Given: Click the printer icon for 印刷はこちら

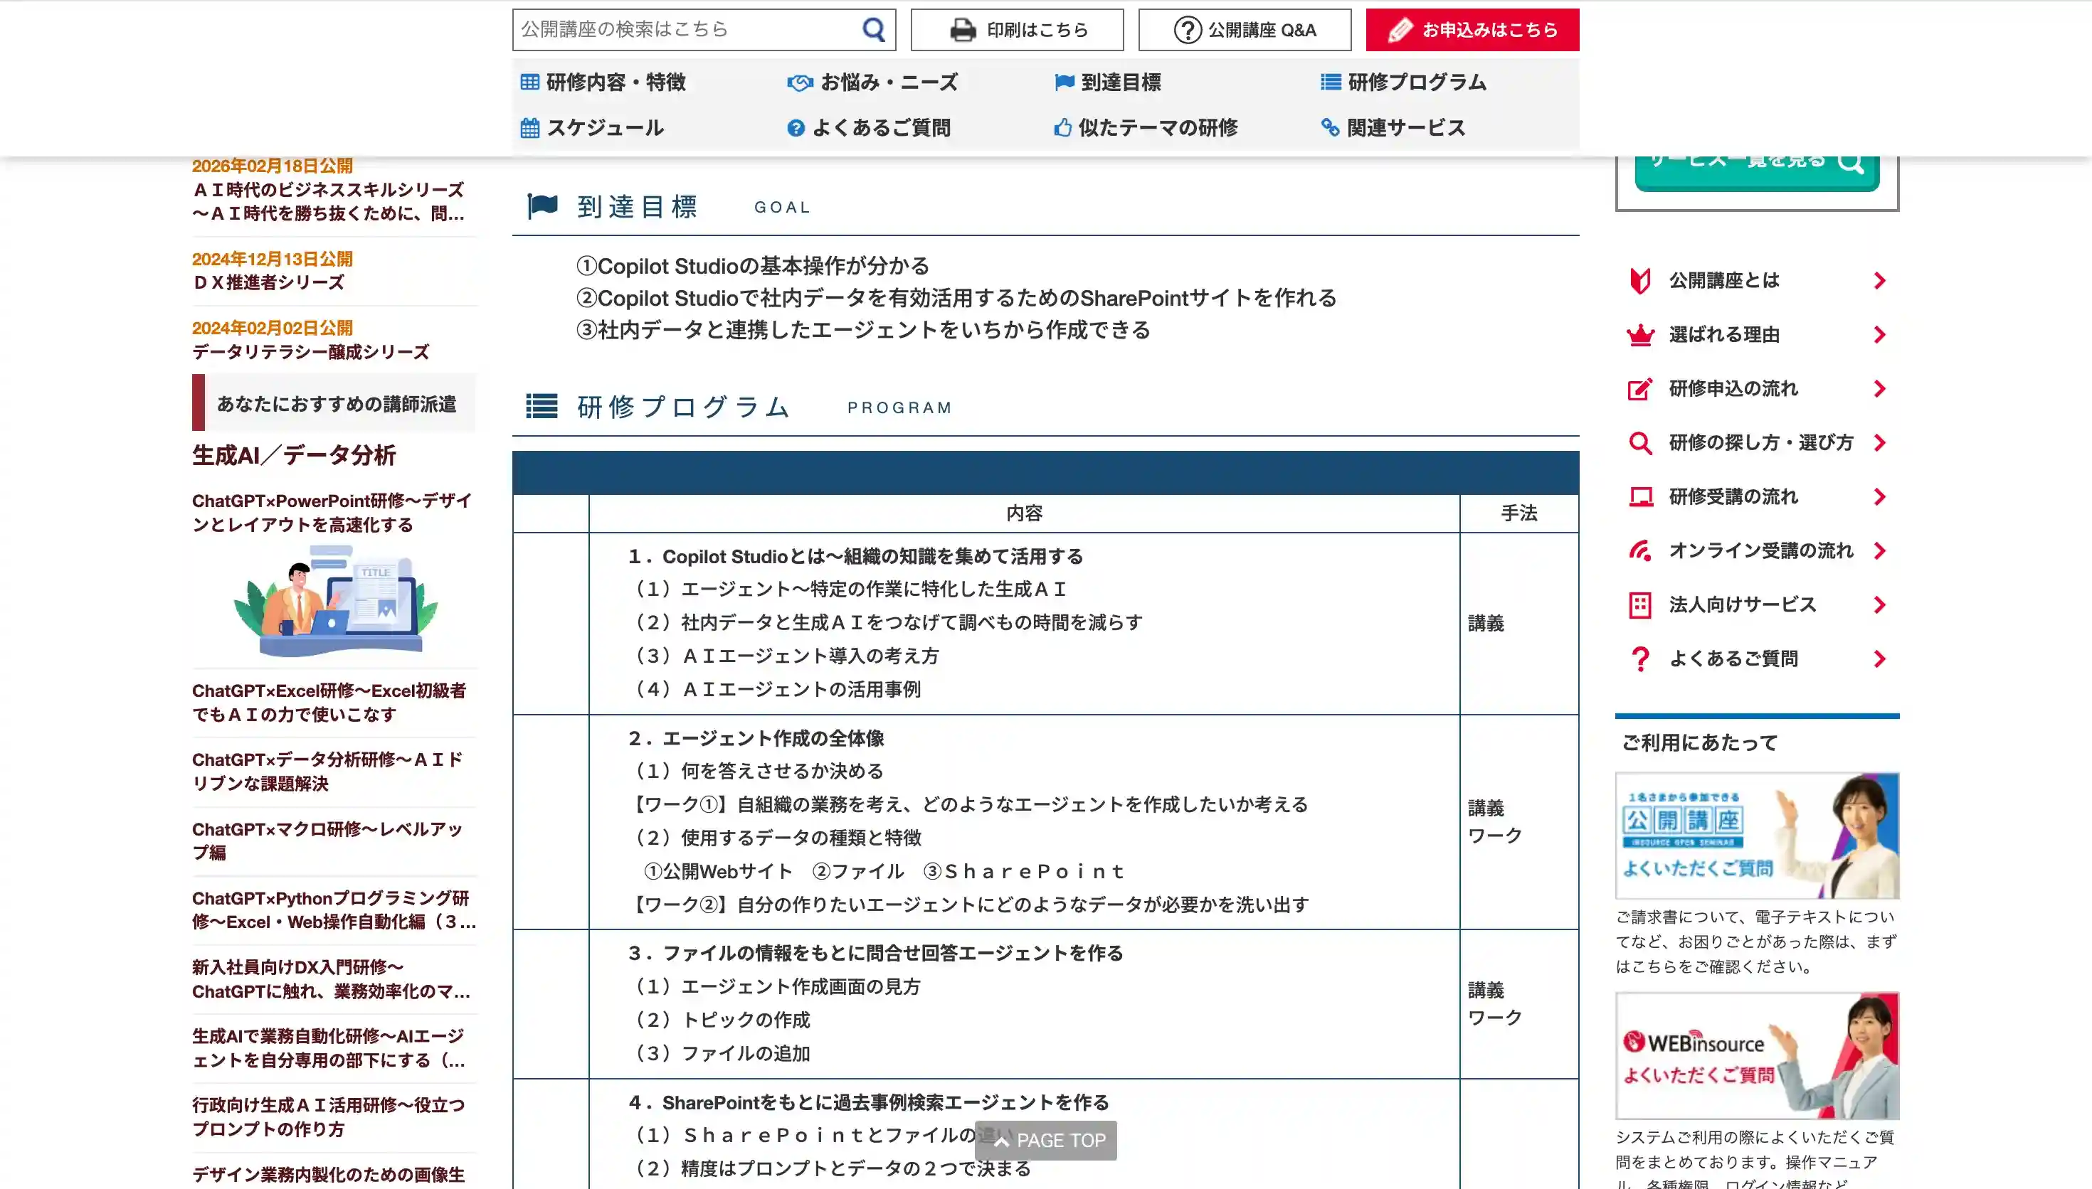Looking at the screenshot, I should point(963,30).
